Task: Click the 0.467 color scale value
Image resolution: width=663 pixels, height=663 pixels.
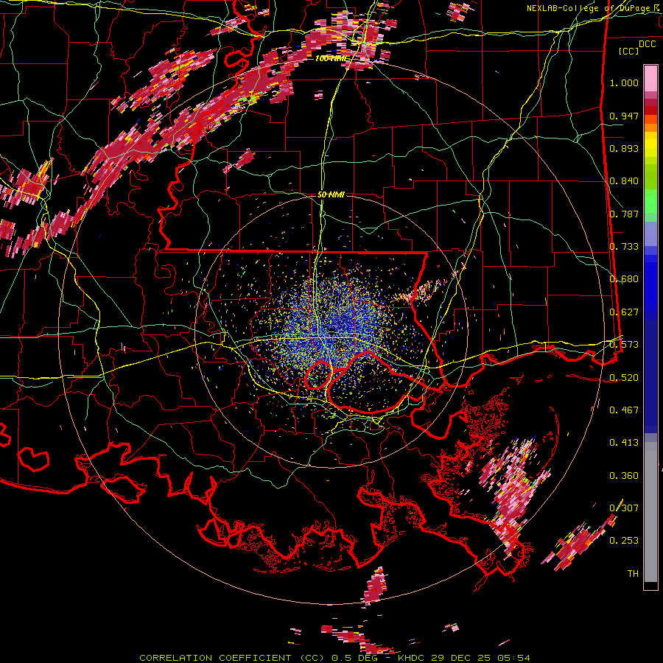Action: click(624, 410)
